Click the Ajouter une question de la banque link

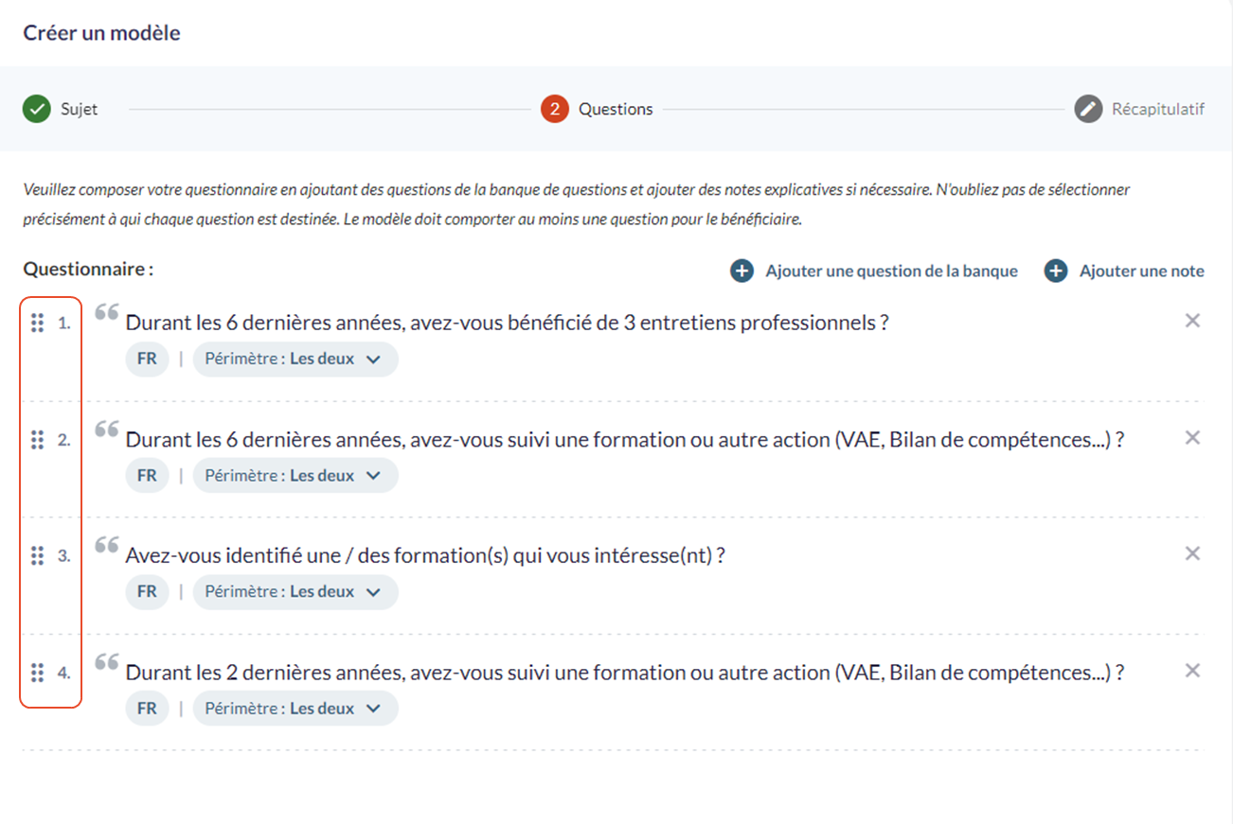[891, 272]
